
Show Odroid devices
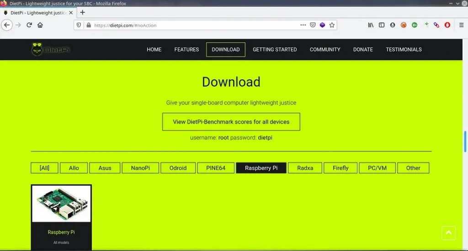pyautogui.click(x=178, y=168)
